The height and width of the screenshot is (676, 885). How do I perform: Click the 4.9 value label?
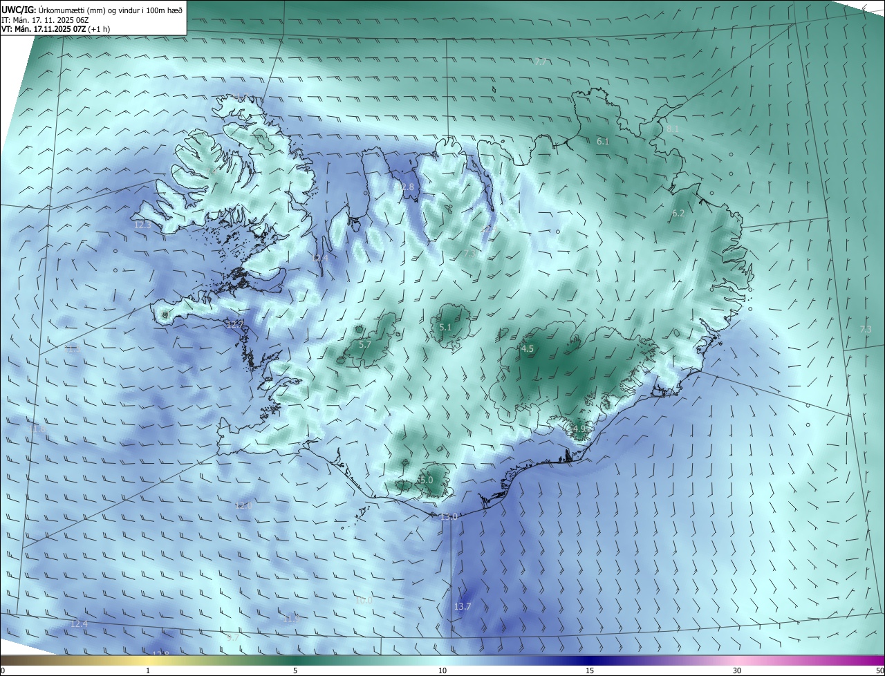[579, 429]
